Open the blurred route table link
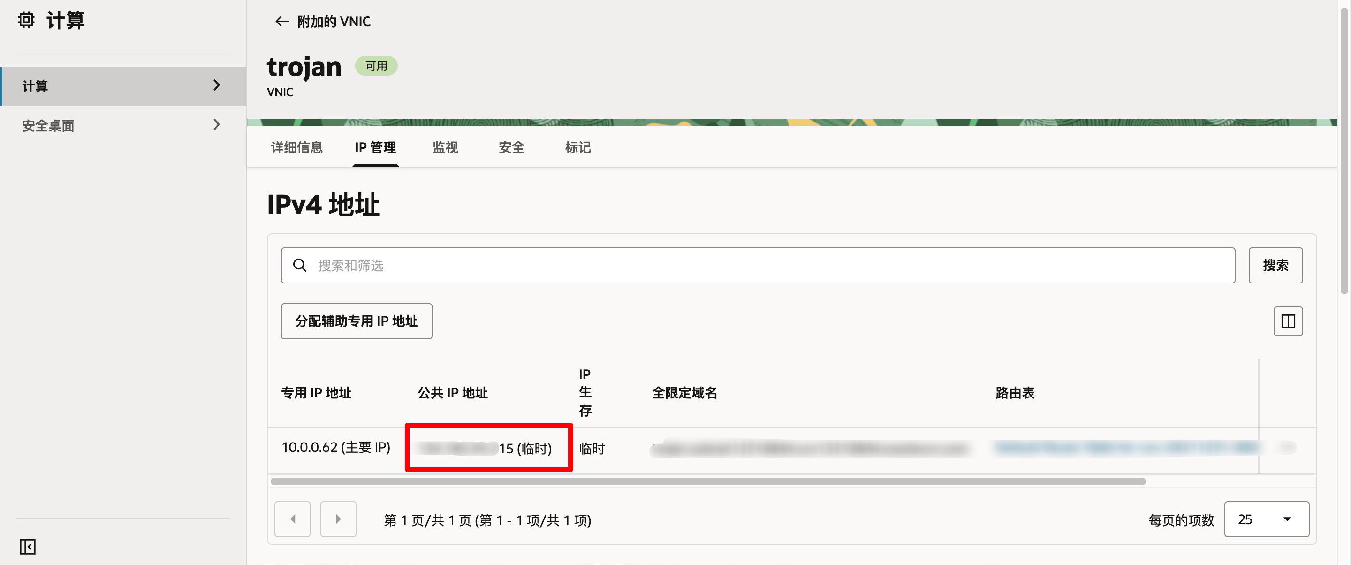 tap(1125, 448)
